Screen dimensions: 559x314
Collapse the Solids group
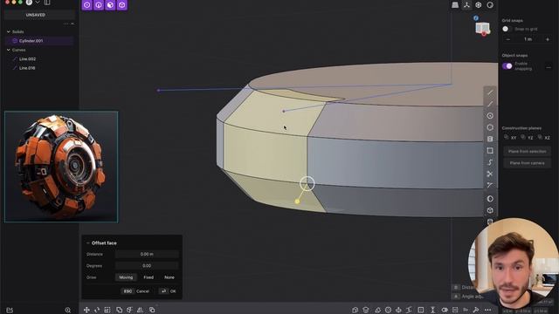click(x=9, y=31)
